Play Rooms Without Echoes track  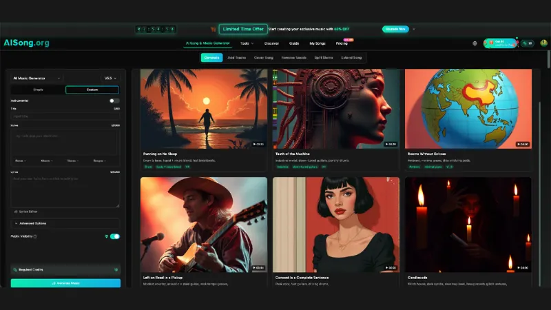point(523,144)
